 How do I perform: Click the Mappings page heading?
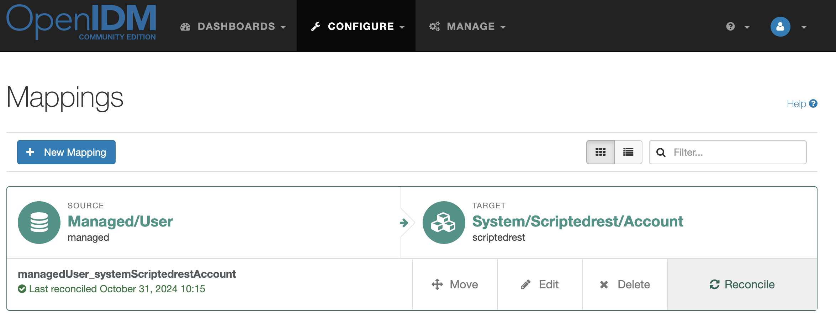point(65,97)
